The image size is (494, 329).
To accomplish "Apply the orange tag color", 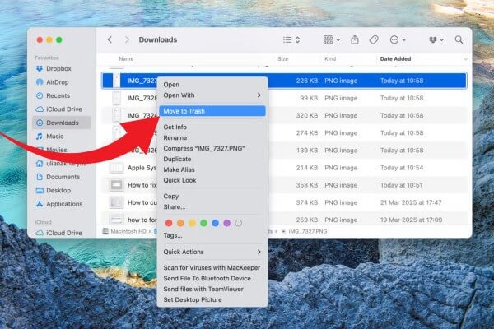I will point(180,223).
